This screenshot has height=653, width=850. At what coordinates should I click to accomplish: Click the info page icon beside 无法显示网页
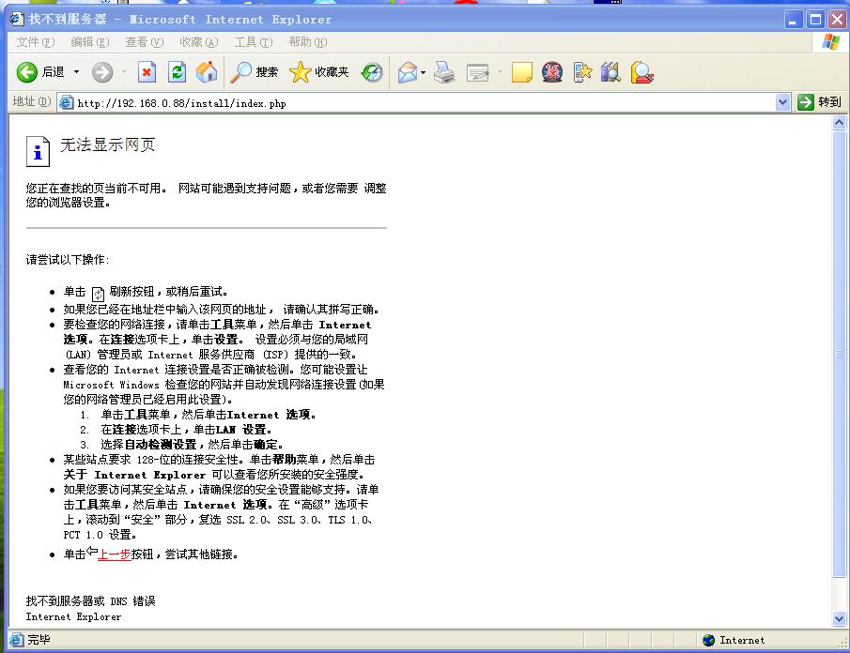click(x=38, y=151)
